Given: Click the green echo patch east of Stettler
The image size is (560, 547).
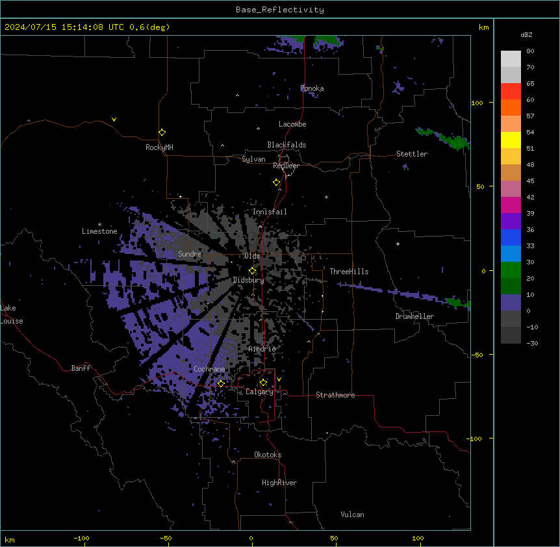Looking at the screenshot, I should click(443, 138).
